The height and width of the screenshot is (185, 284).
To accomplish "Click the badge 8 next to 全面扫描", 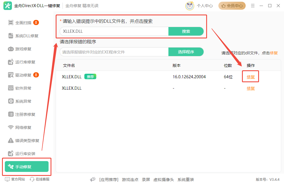I will (x=36, y=22).
